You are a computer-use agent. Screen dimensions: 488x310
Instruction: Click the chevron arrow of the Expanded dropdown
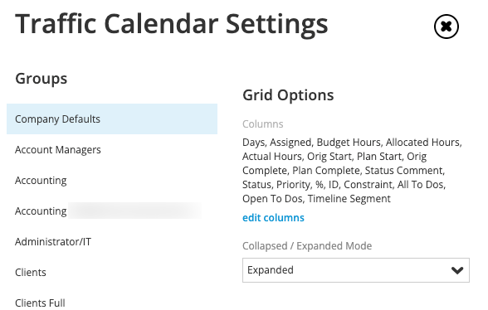456,270
